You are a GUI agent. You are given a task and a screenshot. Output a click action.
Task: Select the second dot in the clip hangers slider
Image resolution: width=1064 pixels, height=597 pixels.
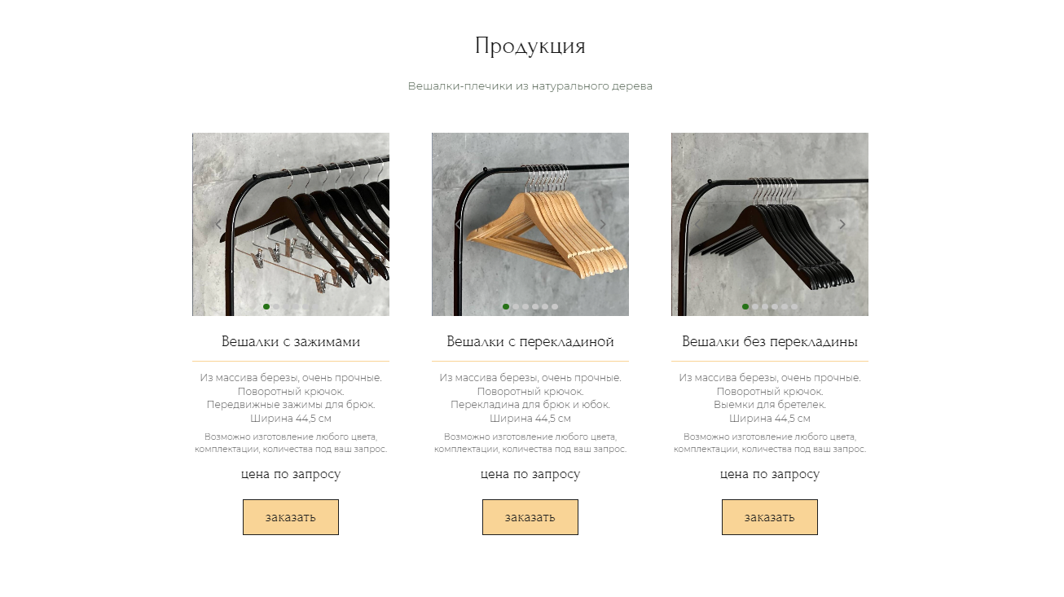click(x=276, y=307)
